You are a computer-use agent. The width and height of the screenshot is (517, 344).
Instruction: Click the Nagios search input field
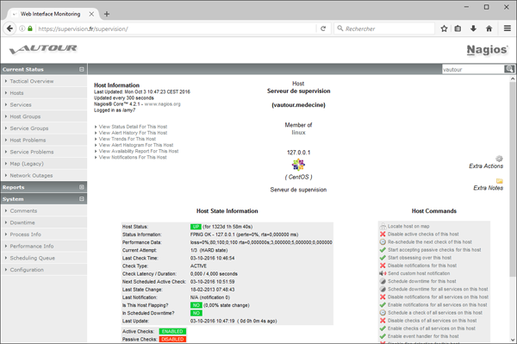point(473,69)
